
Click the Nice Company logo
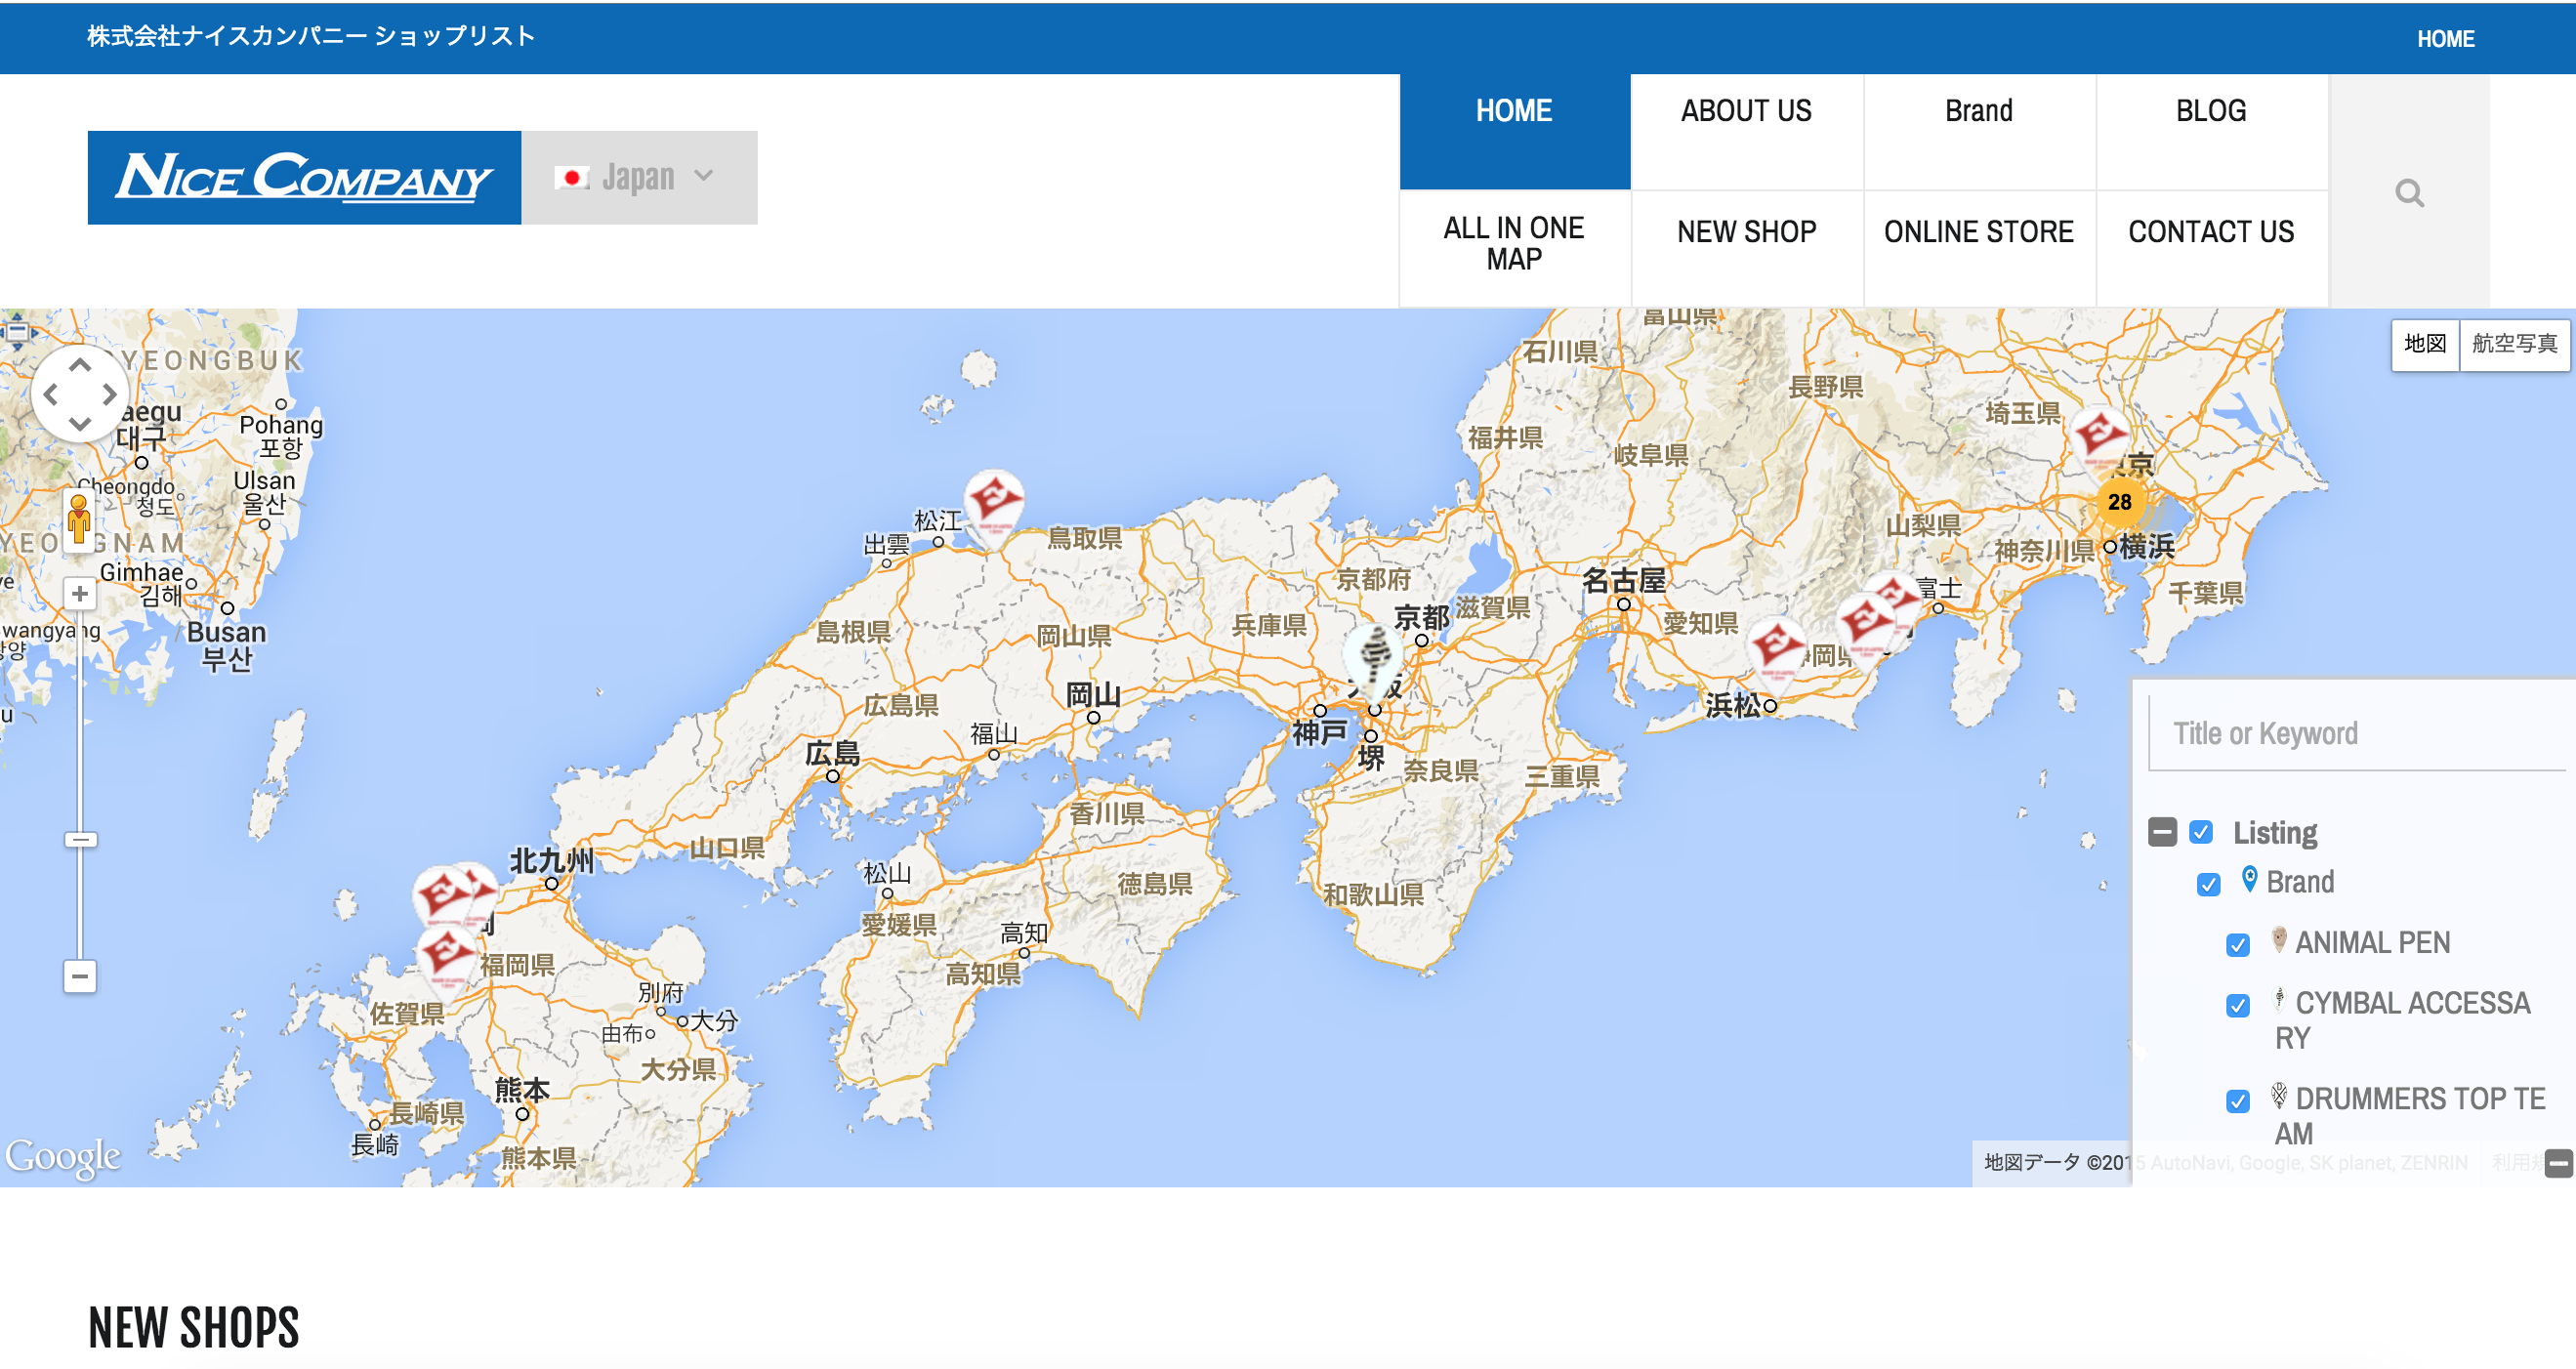[x=304, y=177]
